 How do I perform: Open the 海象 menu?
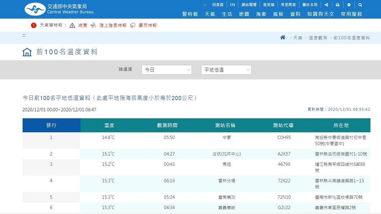pos(261,14)
